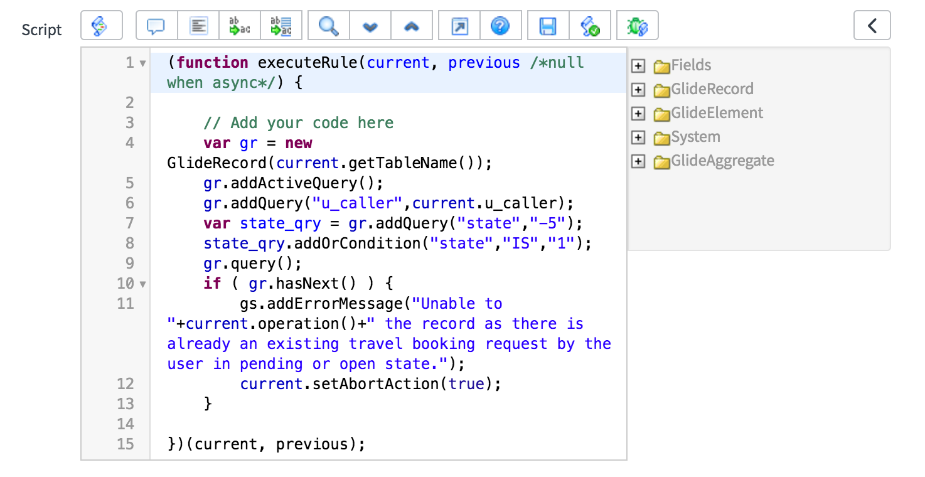Expand the GlideElement tree node
The width and height of the screenshot is (925, 477).
(638, 113)
